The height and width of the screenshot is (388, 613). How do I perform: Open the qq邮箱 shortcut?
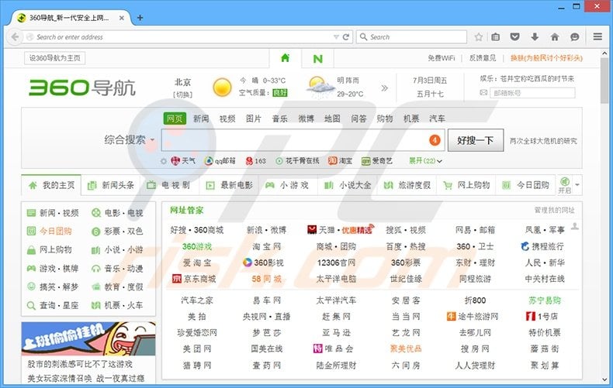click(x=220, y=161)
